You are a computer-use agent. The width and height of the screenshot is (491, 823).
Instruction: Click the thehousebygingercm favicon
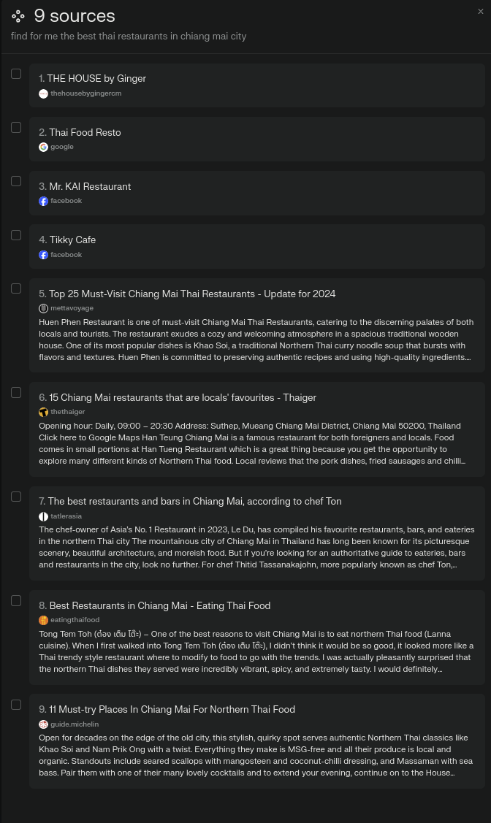44,93
